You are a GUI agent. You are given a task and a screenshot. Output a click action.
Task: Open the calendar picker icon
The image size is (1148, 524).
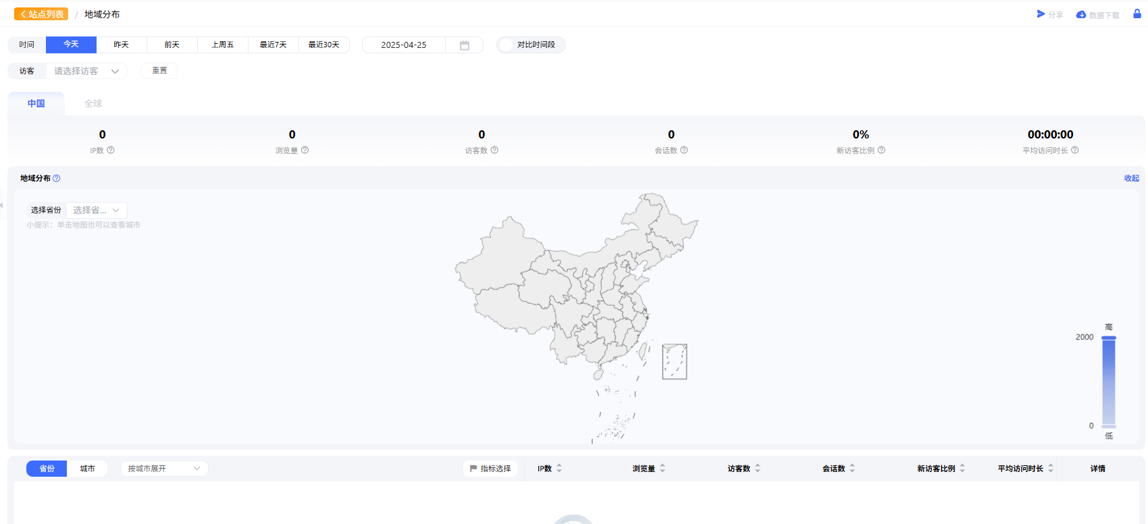tap(465, 45)
